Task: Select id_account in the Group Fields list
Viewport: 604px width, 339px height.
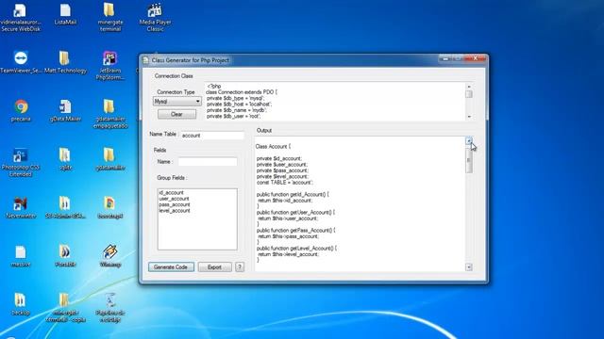Action: [x=172, y=192]
